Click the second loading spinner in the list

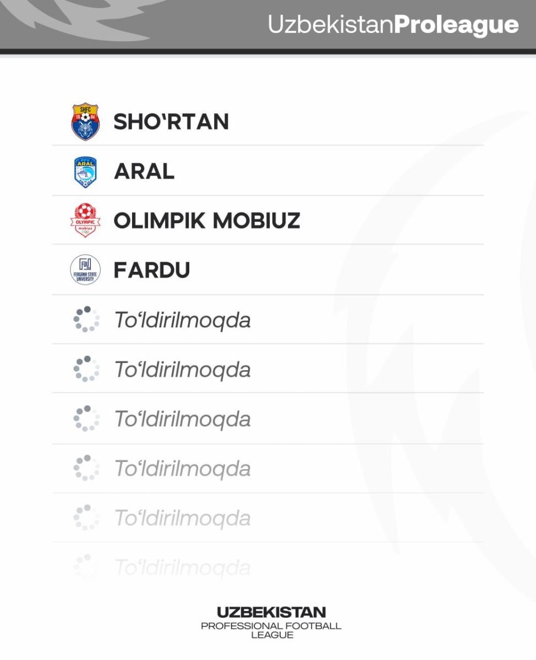click(x=86, y=369)
